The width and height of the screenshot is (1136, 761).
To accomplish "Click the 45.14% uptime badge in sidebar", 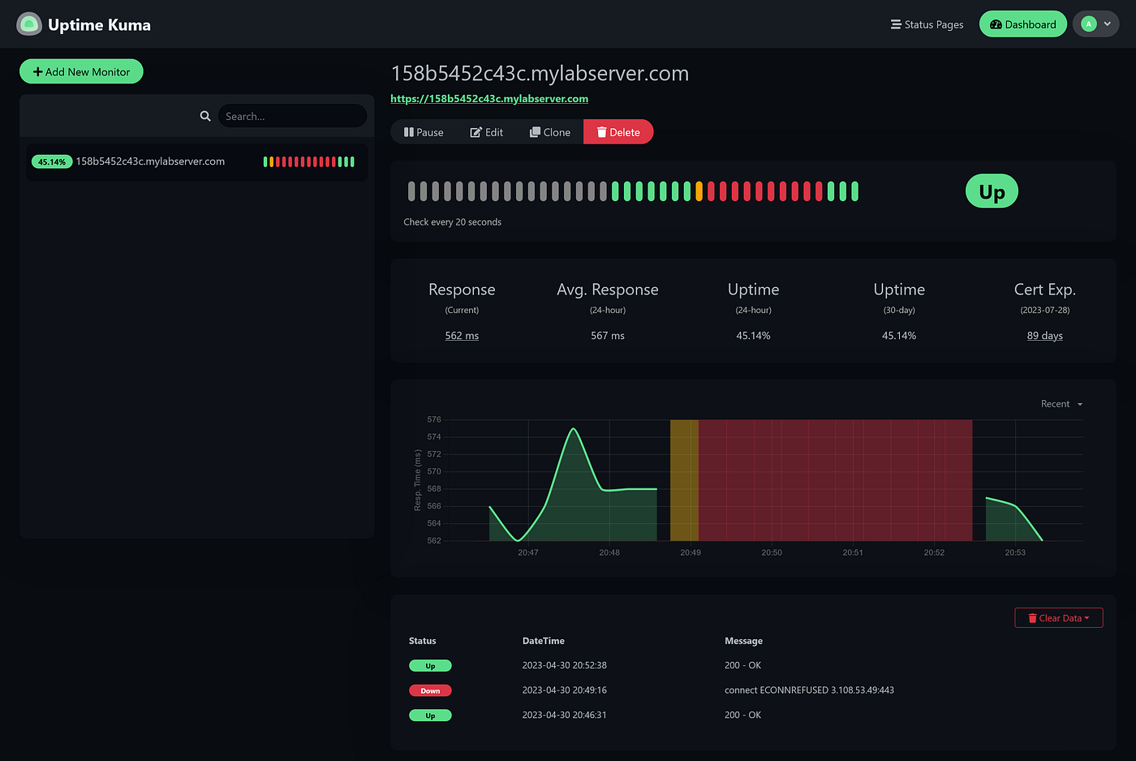I will coord(52,162).
